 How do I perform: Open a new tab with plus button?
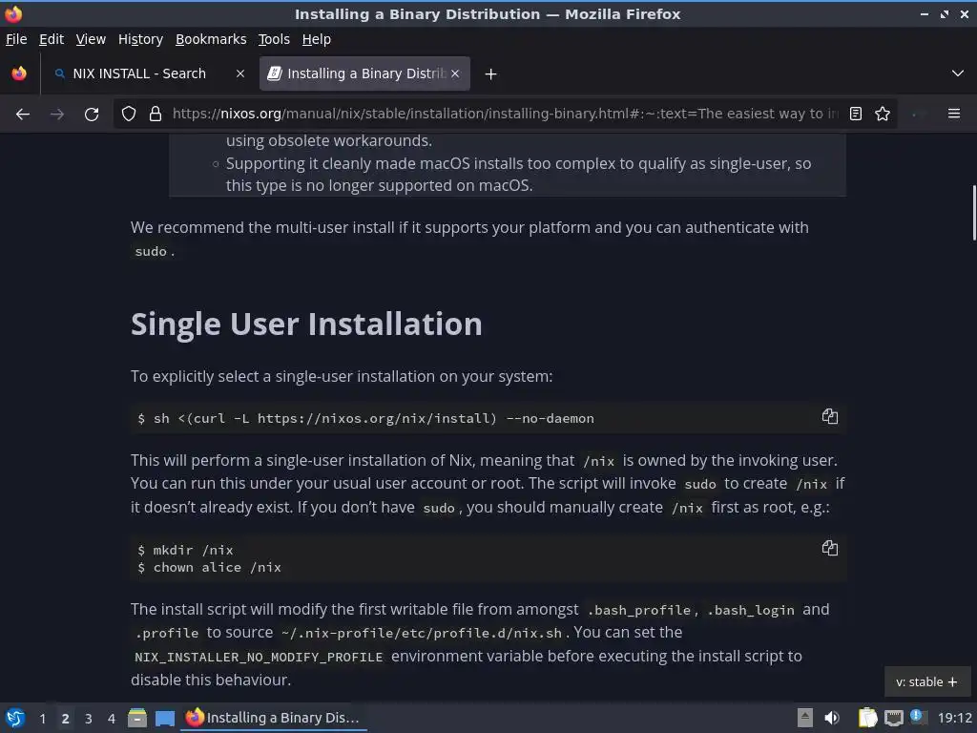coord(491,74)
